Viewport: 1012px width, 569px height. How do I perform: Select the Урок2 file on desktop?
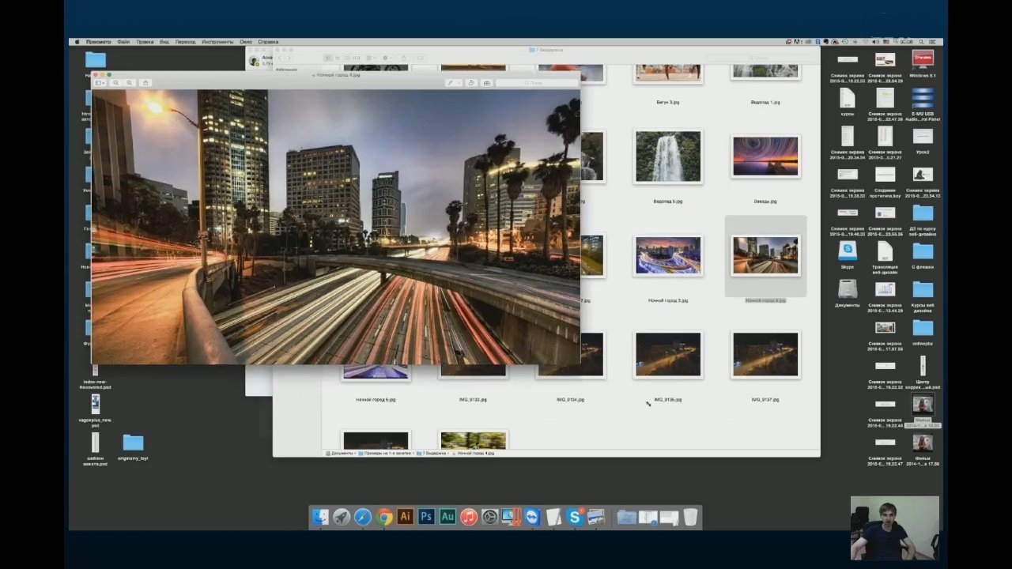point(923,137)
